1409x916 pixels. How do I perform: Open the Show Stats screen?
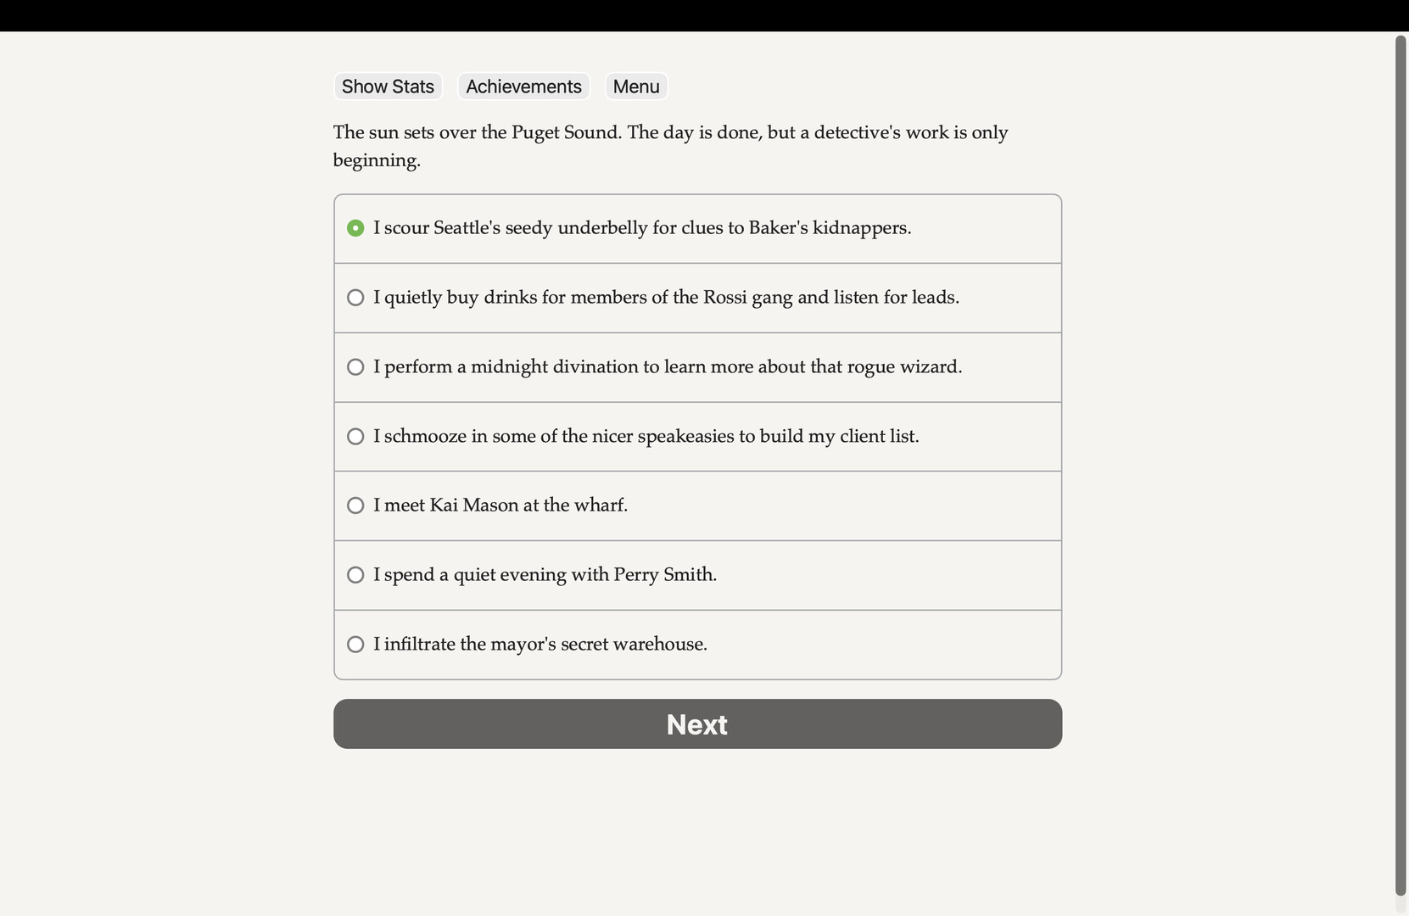click(x=388, y=87)
